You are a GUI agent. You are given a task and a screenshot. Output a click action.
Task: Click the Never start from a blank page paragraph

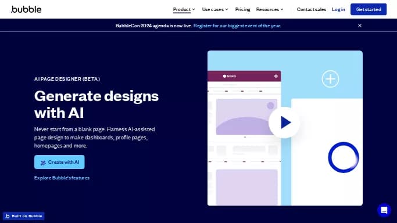(94, 137)
